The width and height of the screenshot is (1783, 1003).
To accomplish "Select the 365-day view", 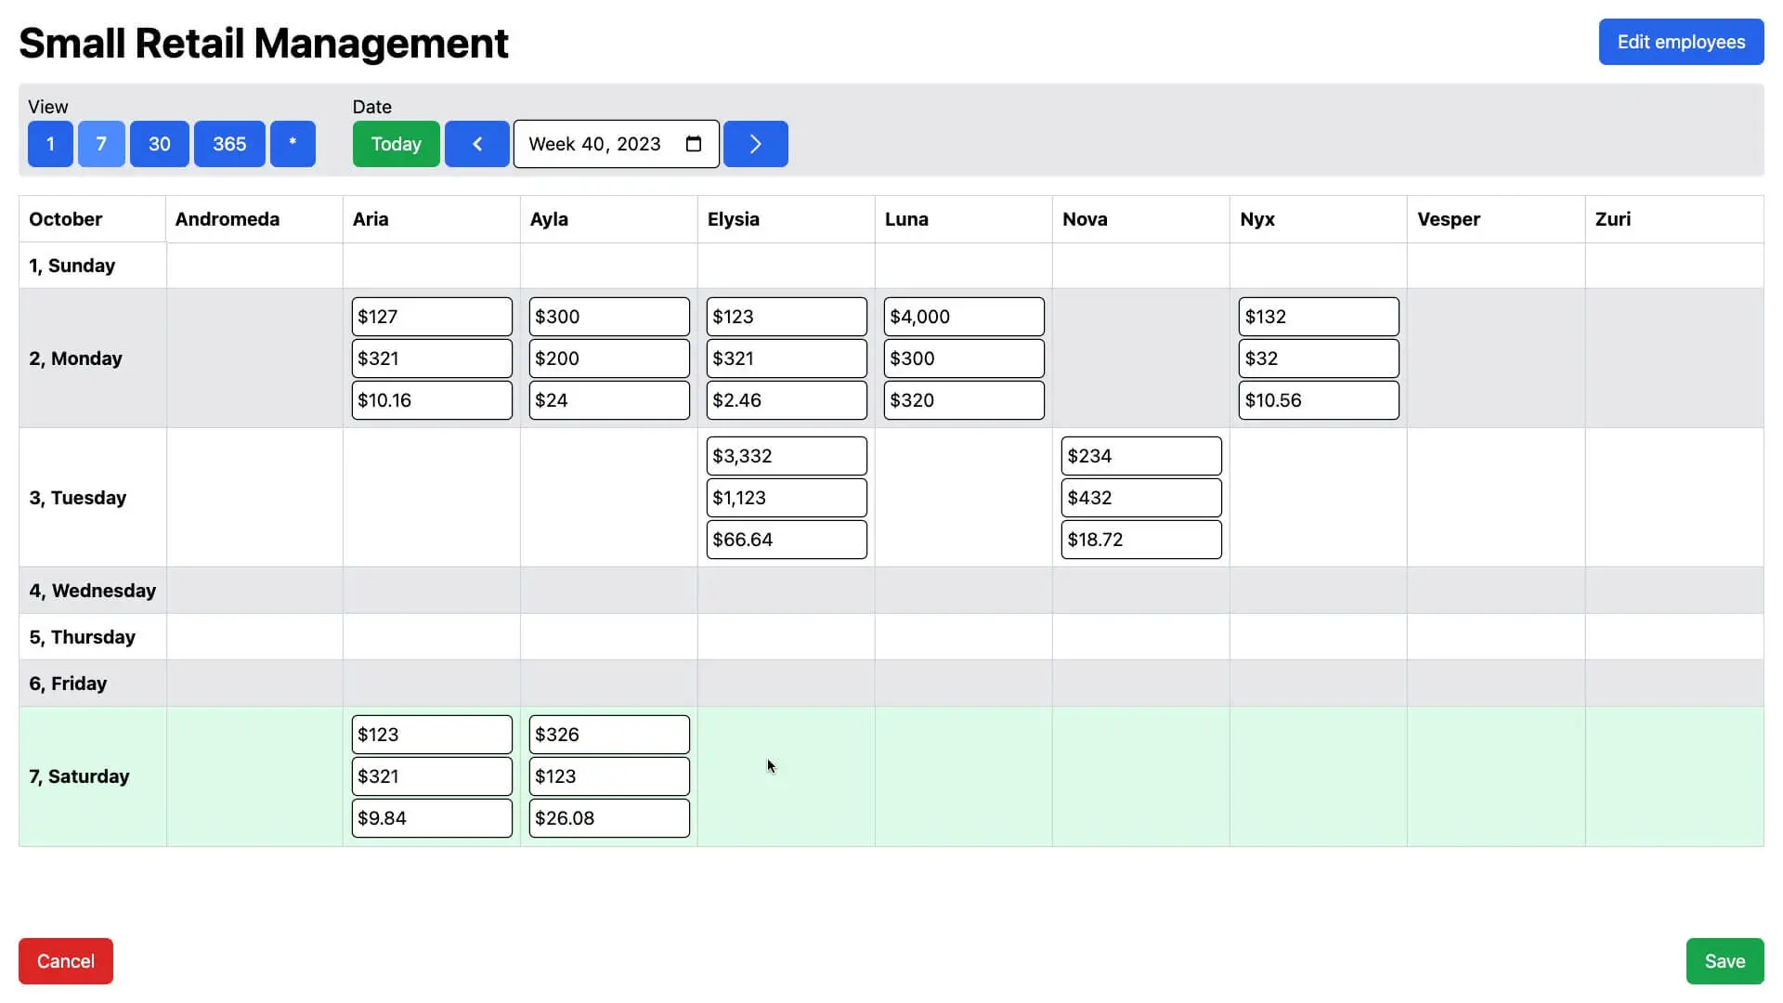I will 229,144.
